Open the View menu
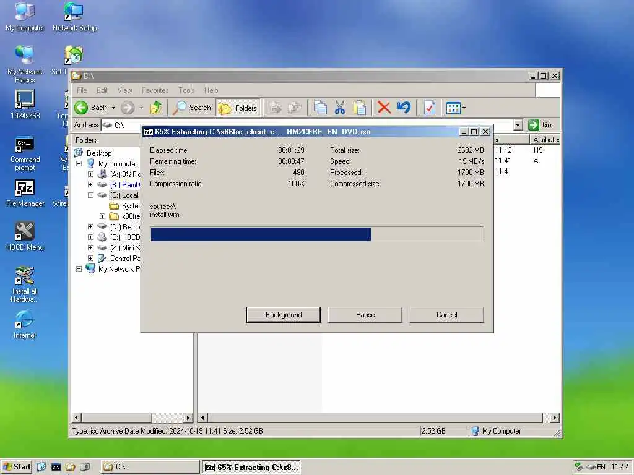Image resolution: width=634 pixels, height=475 pixels. [x=125, y=90]
